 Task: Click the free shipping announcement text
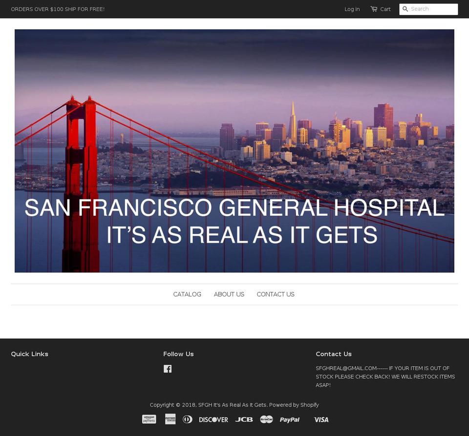[58, 9]
